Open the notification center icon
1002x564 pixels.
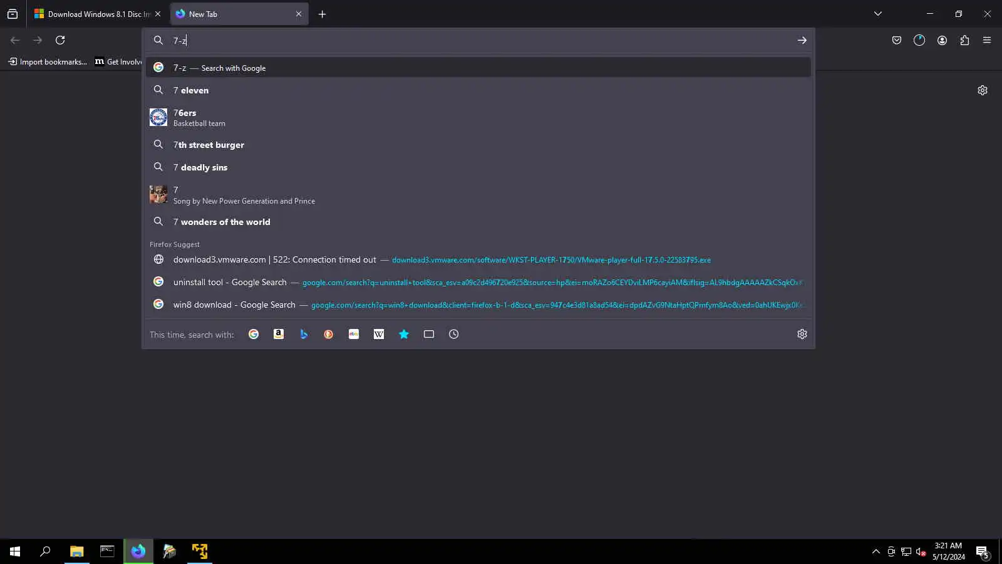[983, 551]
